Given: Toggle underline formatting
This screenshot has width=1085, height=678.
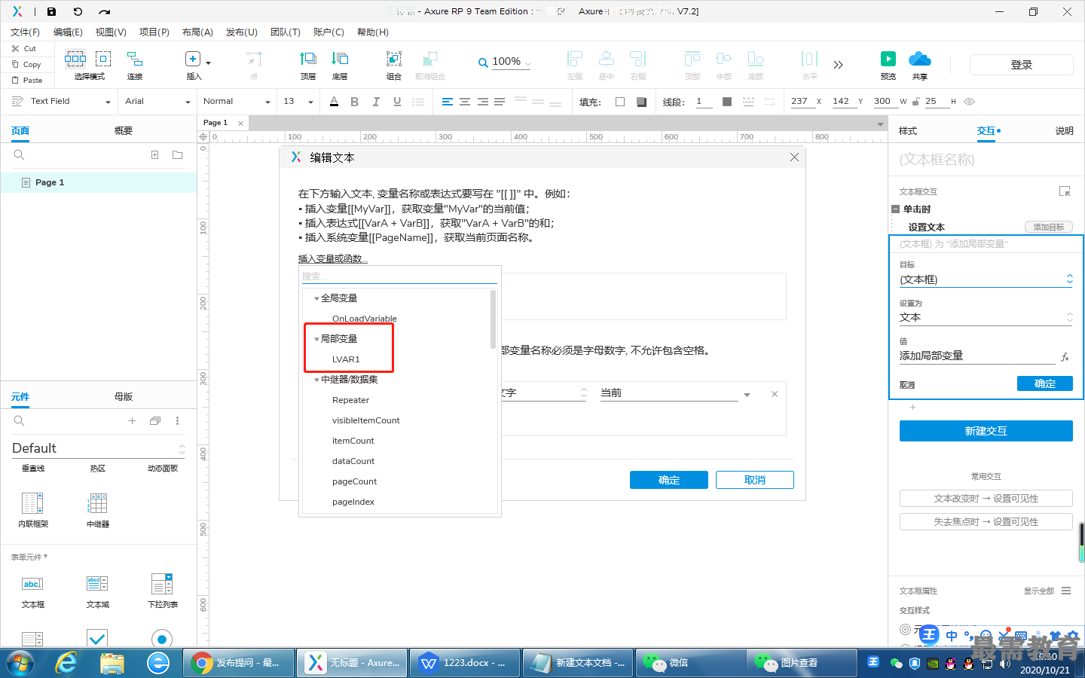Looking at the screenshot, I should click(x=397, y=102).
